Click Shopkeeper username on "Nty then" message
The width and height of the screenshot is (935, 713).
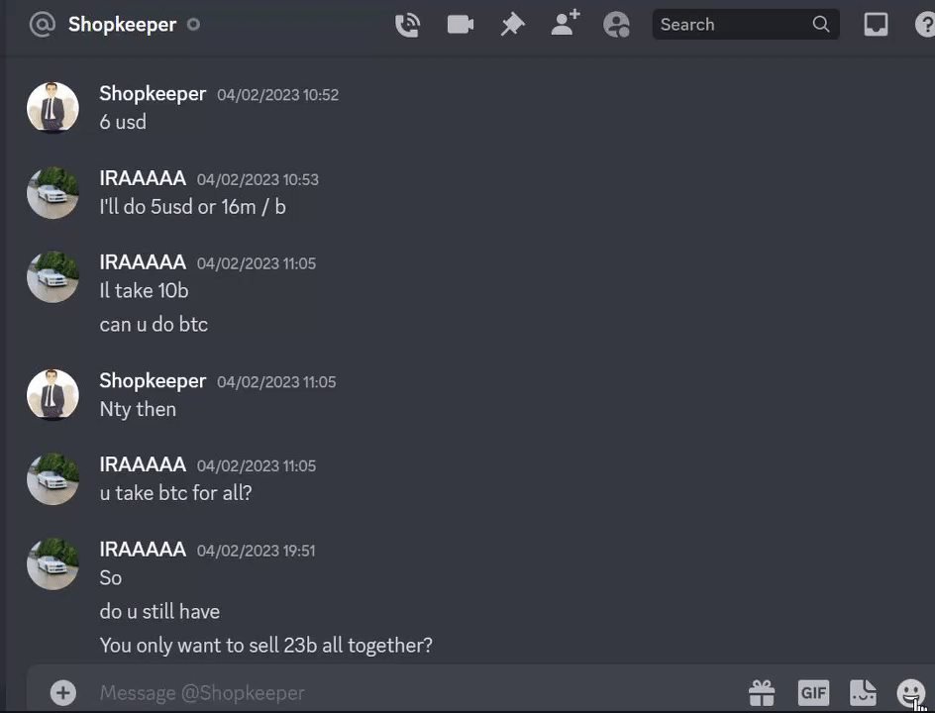coord(153,380)
